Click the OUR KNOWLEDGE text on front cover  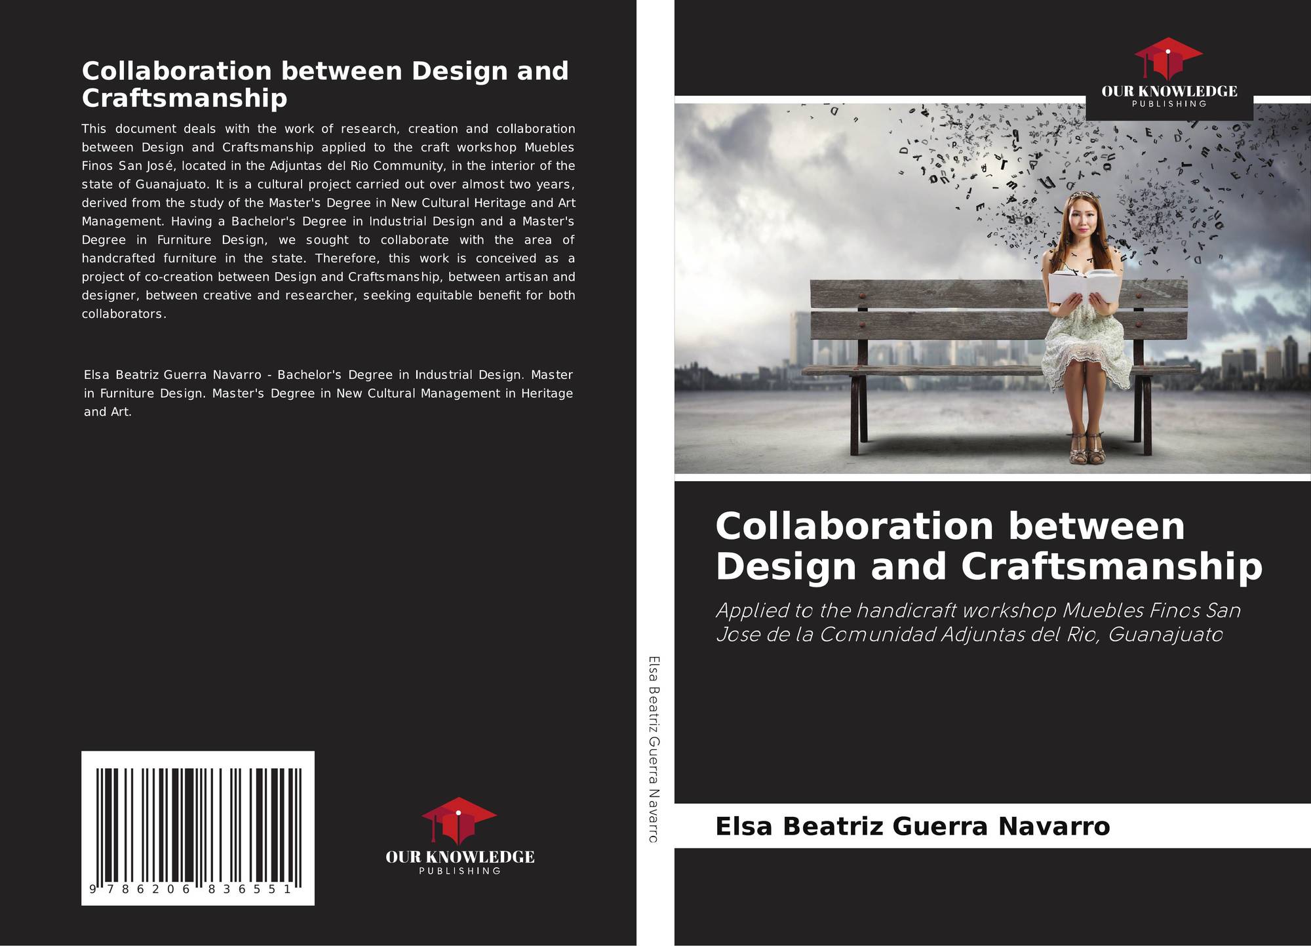point(1169,91)
